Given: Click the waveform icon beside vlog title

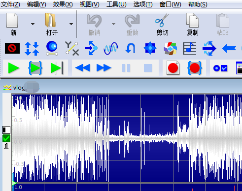Looking at the screenshot, I should click(7, 88).
